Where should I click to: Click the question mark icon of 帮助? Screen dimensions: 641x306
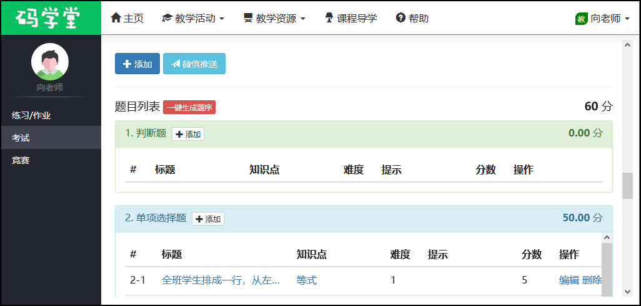coord(400,18)
